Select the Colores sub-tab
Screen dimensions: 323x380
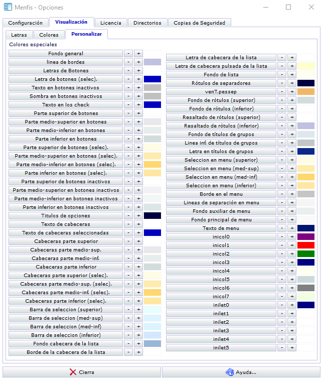(49, 35)
